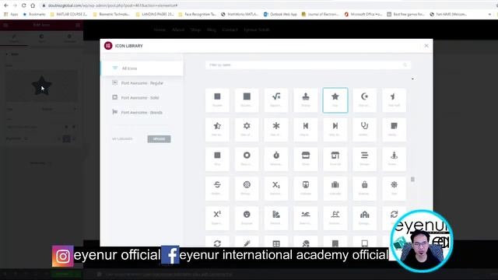Choose the Subway icon
498x280 pixels.
pyautogui.click(x=306, y=188)
